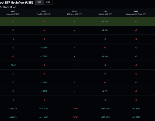This screenshot has width=155, height=121.
Task: Select the +1.39M Franklin inflow cell
Action: [x=44, y=56]
